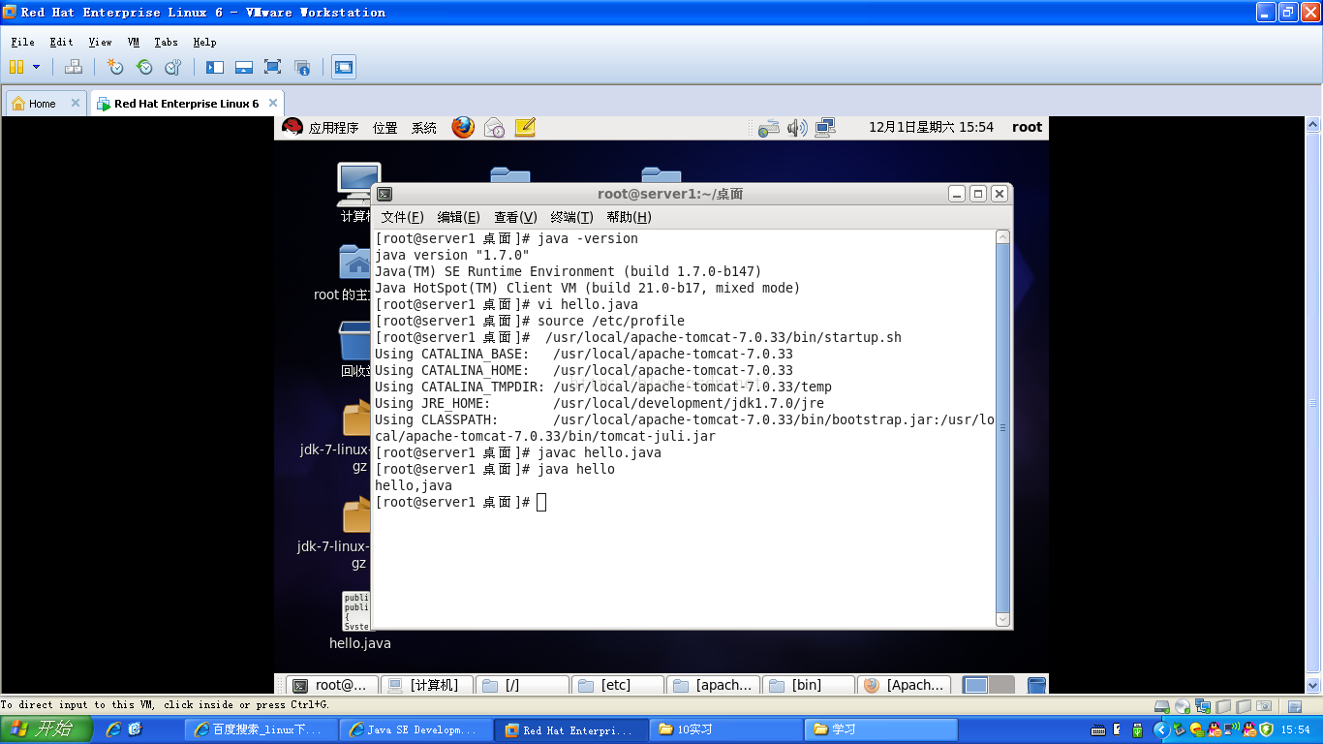Screen dimensions: 1323x744
Task: Click the hard disk device icon in VMware status bar
Action: (x=1163, y=706)
